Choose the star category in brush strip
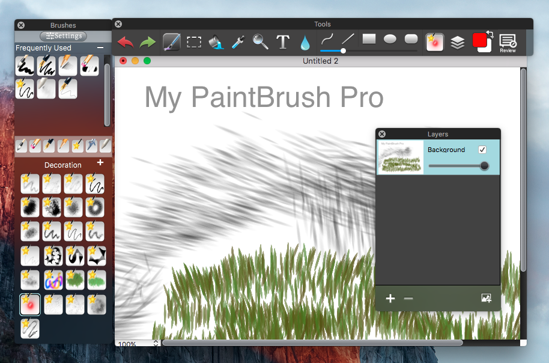Image resolution: width=549 pixels, height=363 pixels. point(77,145)
